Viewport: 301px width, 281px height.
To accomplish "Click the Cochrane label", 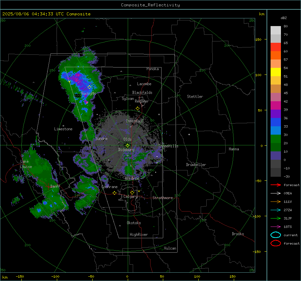I will click(109, 187).
